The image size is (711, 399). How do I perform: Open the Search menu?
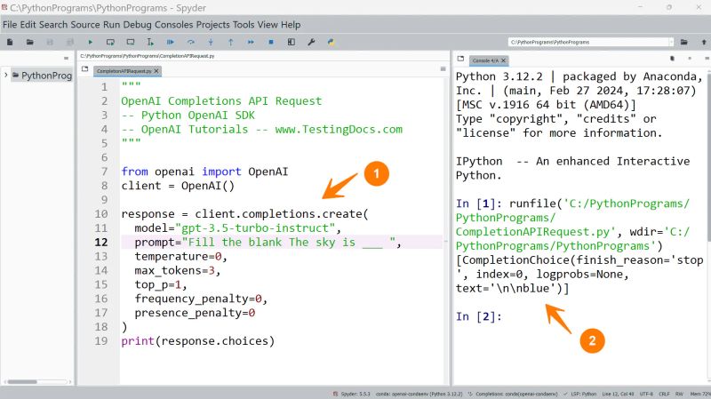(53, 25)
